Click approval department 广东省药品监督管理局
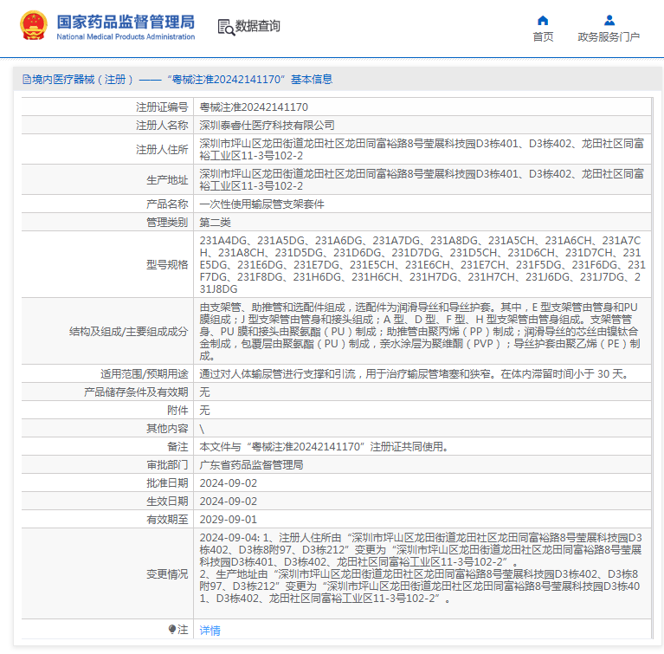This screenshot has height=654, width=664. 251,465
